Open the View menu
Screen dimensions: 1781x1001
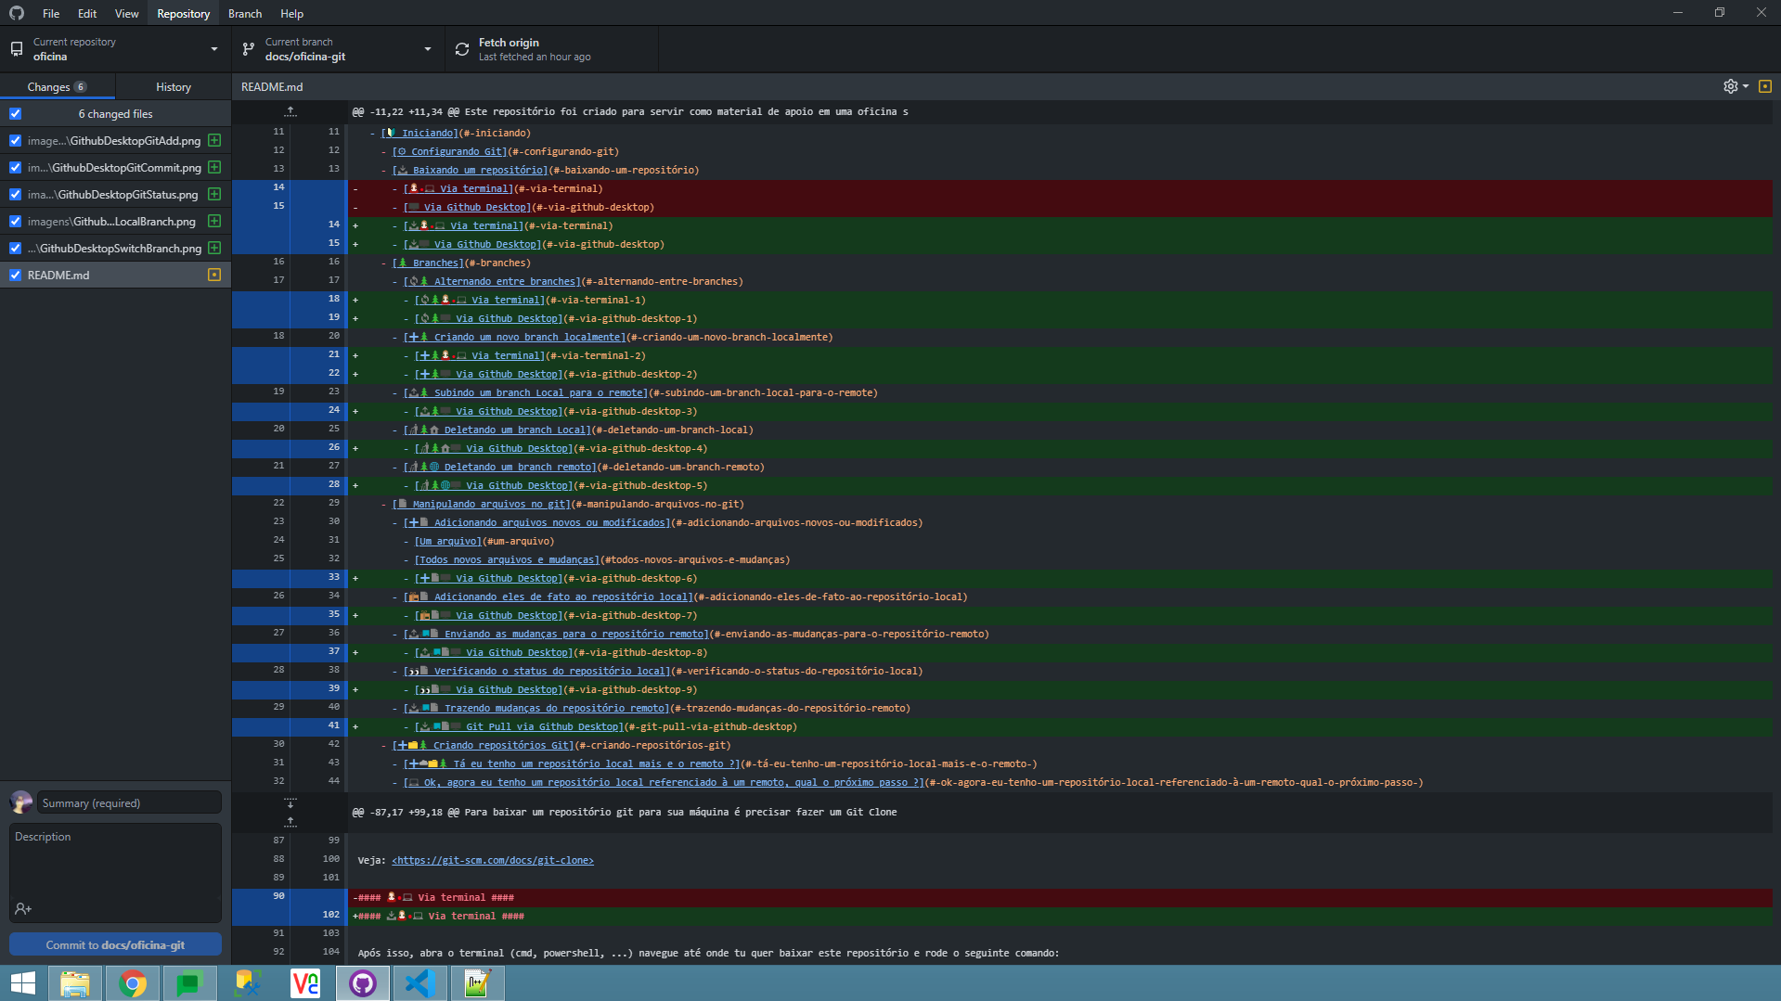coord(127,13)
